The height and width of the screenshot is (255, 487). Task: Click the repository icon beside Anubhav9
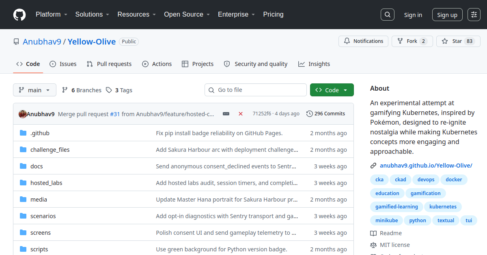point(16,42)
